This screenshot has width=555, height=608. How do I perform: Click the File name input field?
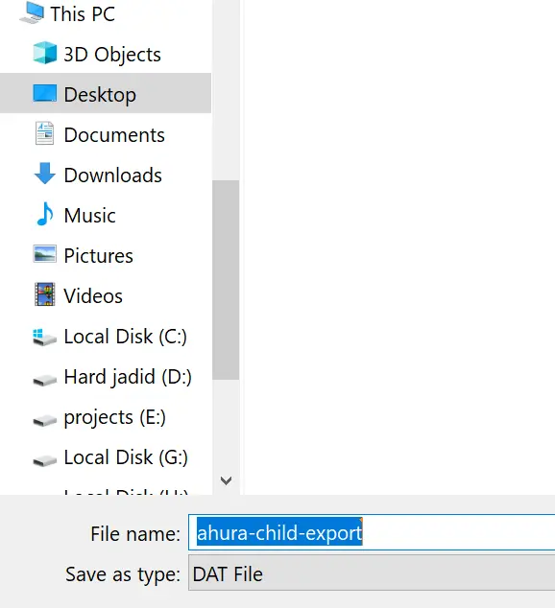pyautogui.click(x=372, y=532)
